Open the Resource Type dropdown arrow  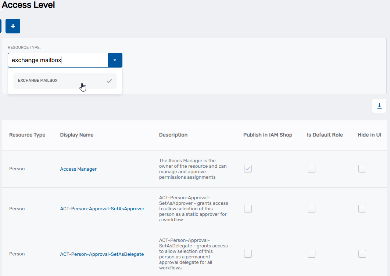(x=115, y=60)
